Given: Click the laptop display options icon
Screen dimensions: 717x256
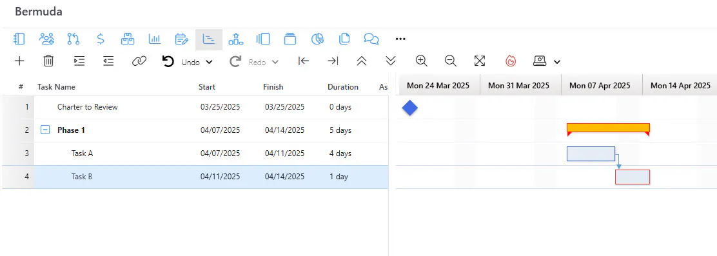Looking at the screenshot, I should [x=540, y=61].
